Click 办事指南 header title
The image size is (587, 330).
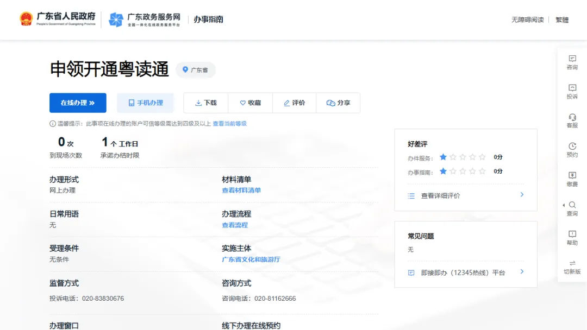(209, 20)
